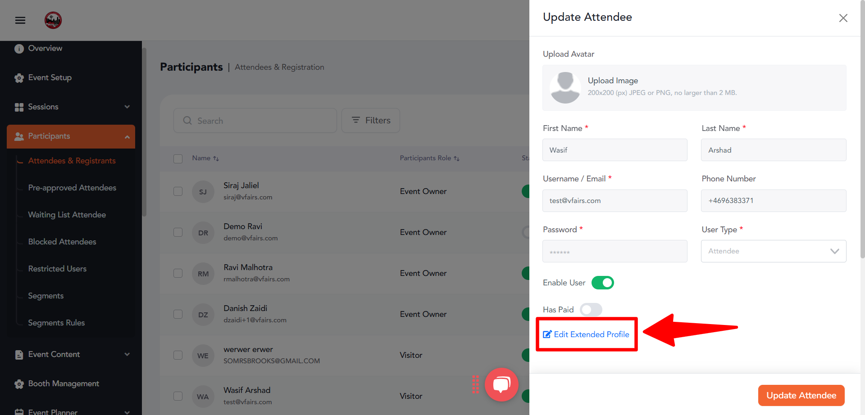Image resolution: width=865 pixels, height=415 pixels.
Task: Click the avatar placeholder image
Action: pyautogui.click(x=565, y=88)
